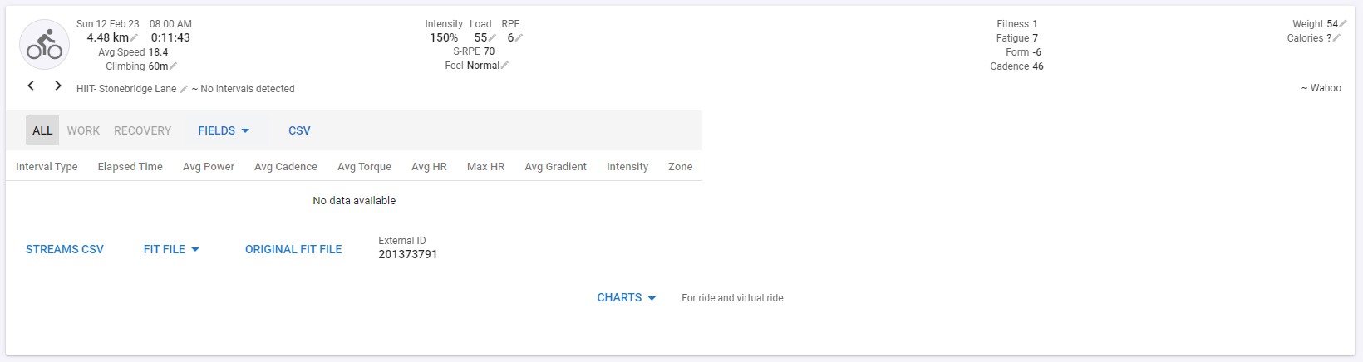The width and height of the screenshot is (1363, 362).
Task: Edit Feel Normal pencil icon
Action: tap(504, 66)
